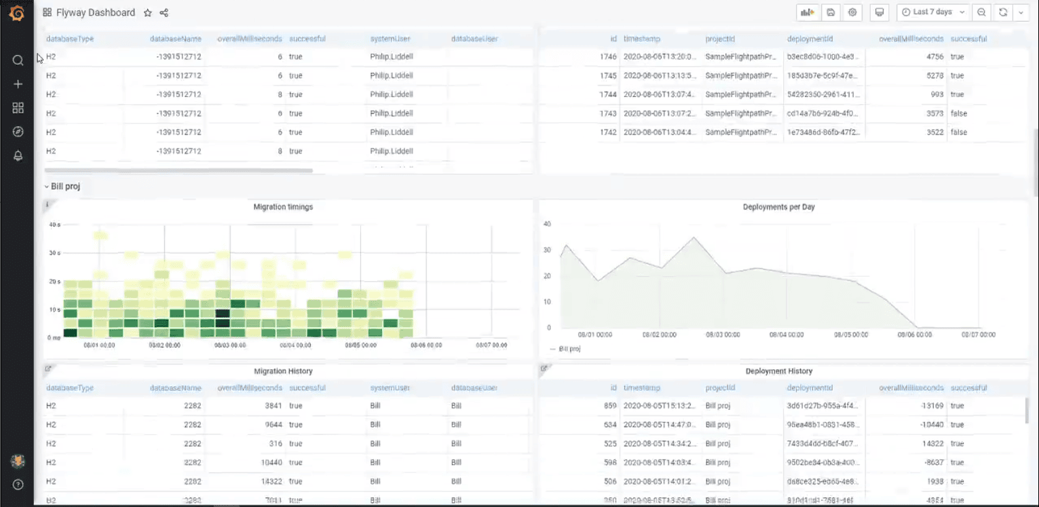
Task: Open the Last 7 days time picker
Action: pos(932,12)
